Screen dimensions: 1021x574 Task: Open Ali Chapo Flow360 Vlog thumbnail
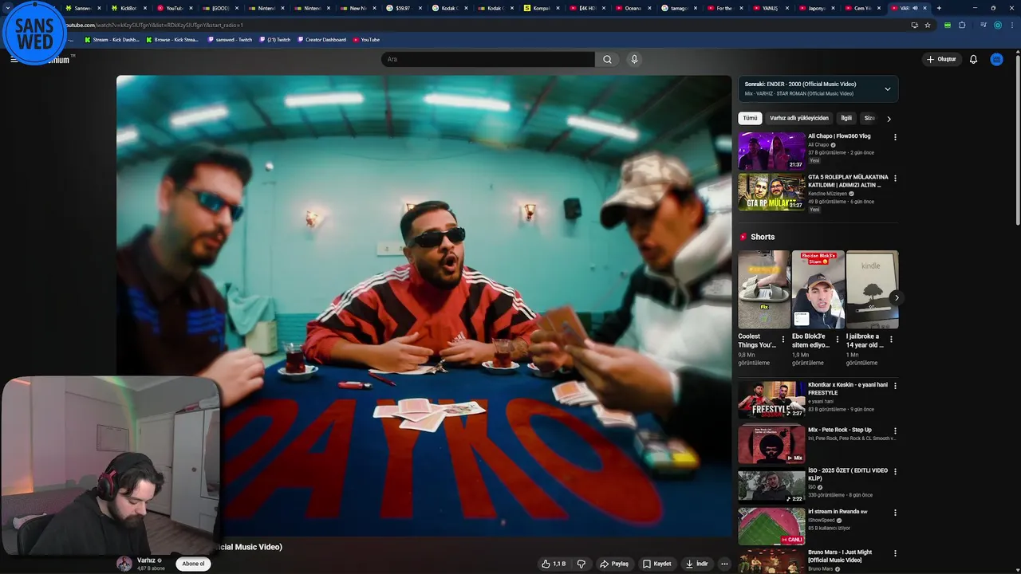(771, 151)
